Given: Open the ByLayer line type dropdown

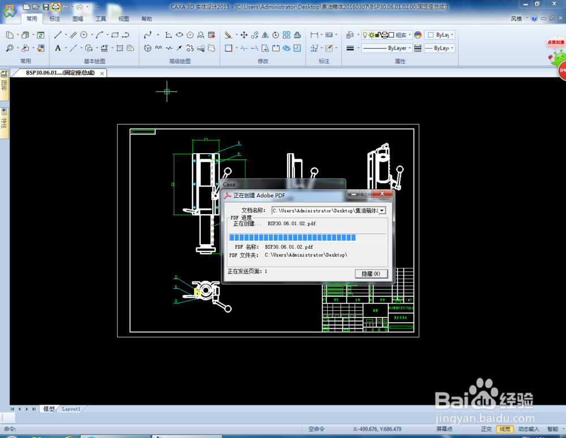Looking at the screenshot, I should 387,48.
